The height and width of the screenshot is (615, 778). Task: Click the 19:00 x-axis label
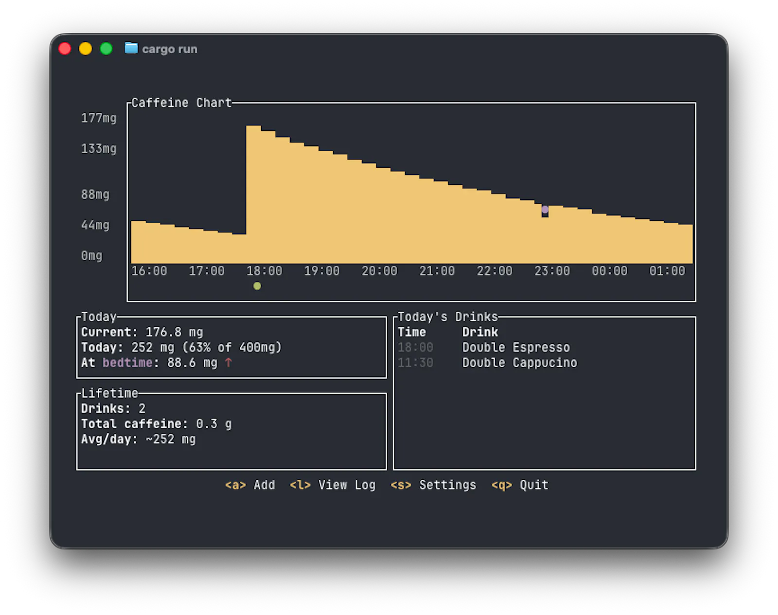(322, 271)
